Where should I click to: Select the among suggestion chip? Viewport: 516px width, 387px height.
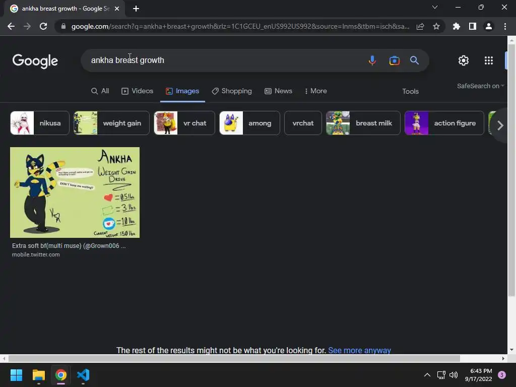coord(250,123)
